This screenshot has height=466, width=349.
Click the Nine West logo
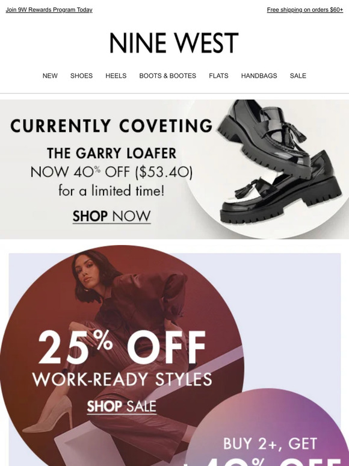point(174,43)
